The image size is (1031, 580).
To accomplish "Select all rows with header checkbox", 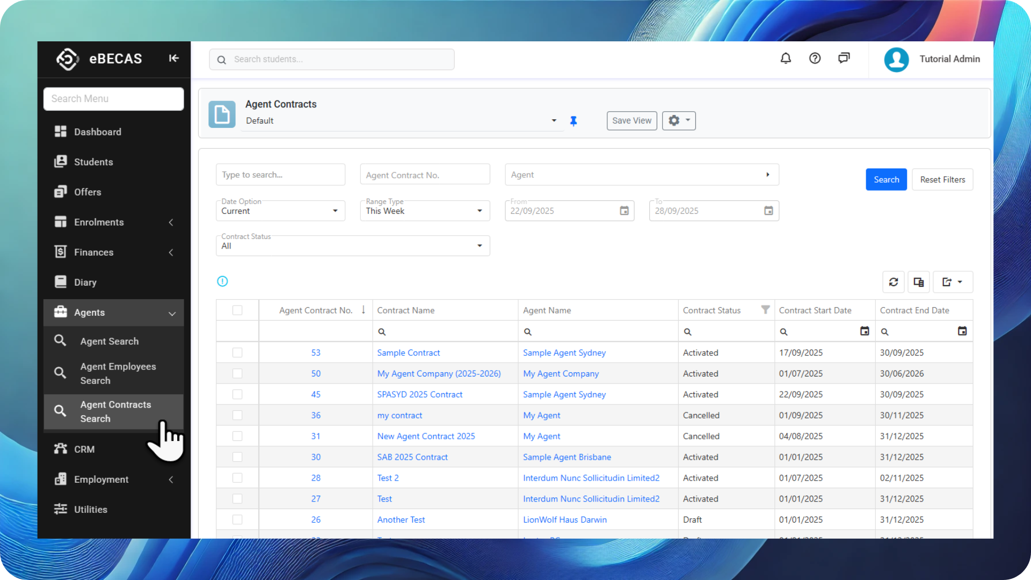I will pyautogui.click(x=237, y=310).
